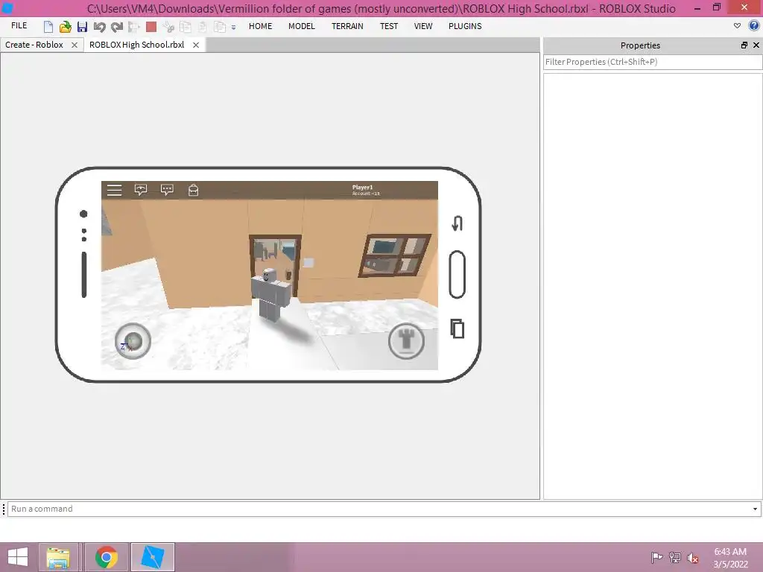Stop the running test with the red square
This screenshot has width=763, height=572.
point(151,27)
